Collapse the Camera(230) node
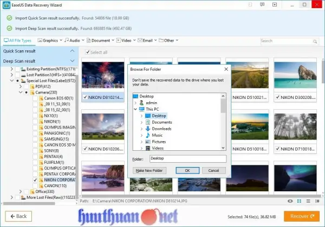The width and height of the screenshot is (325, 227). (x=21, y=92)
